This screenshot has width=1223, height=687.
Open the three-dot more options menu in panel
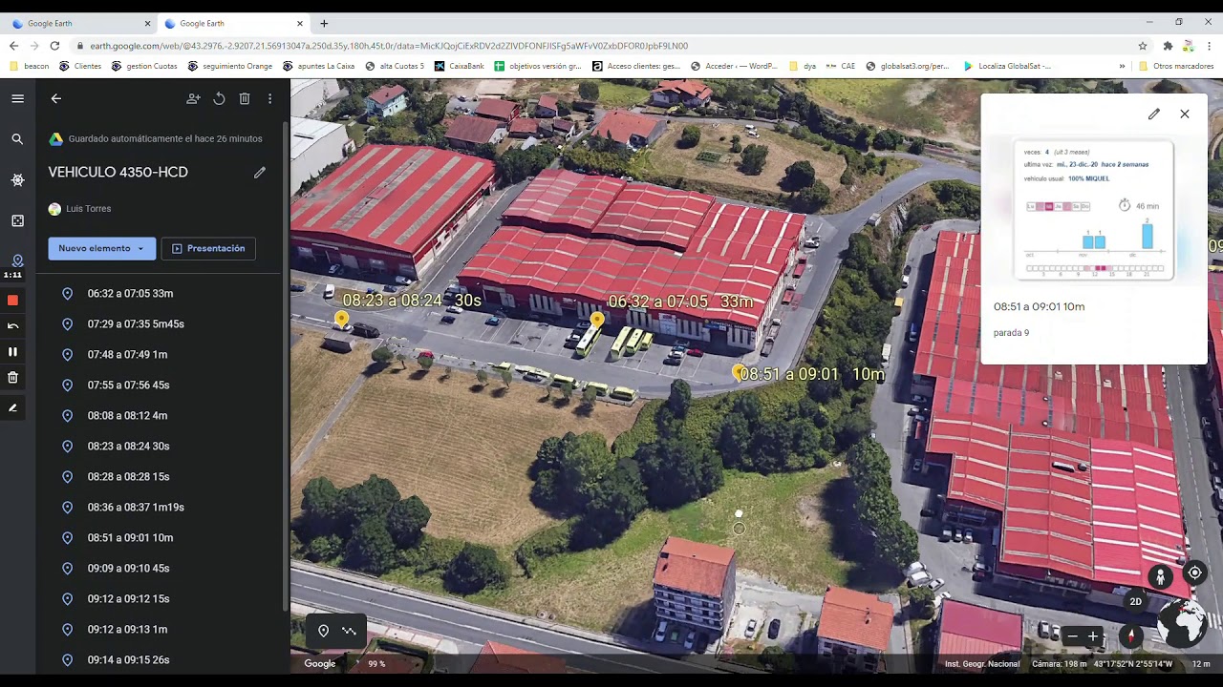click(270, 98)
